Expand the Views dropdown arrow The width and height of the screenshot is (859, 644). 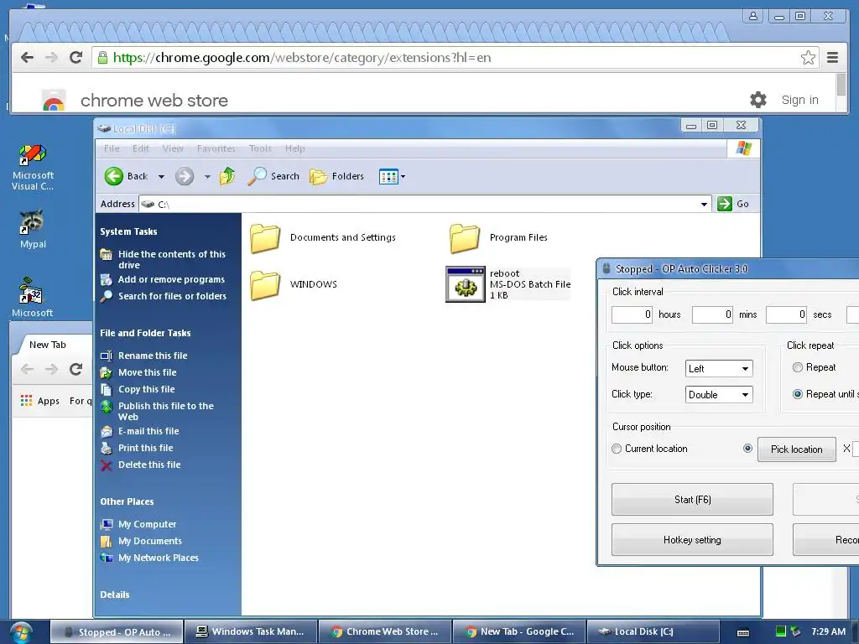403,176
